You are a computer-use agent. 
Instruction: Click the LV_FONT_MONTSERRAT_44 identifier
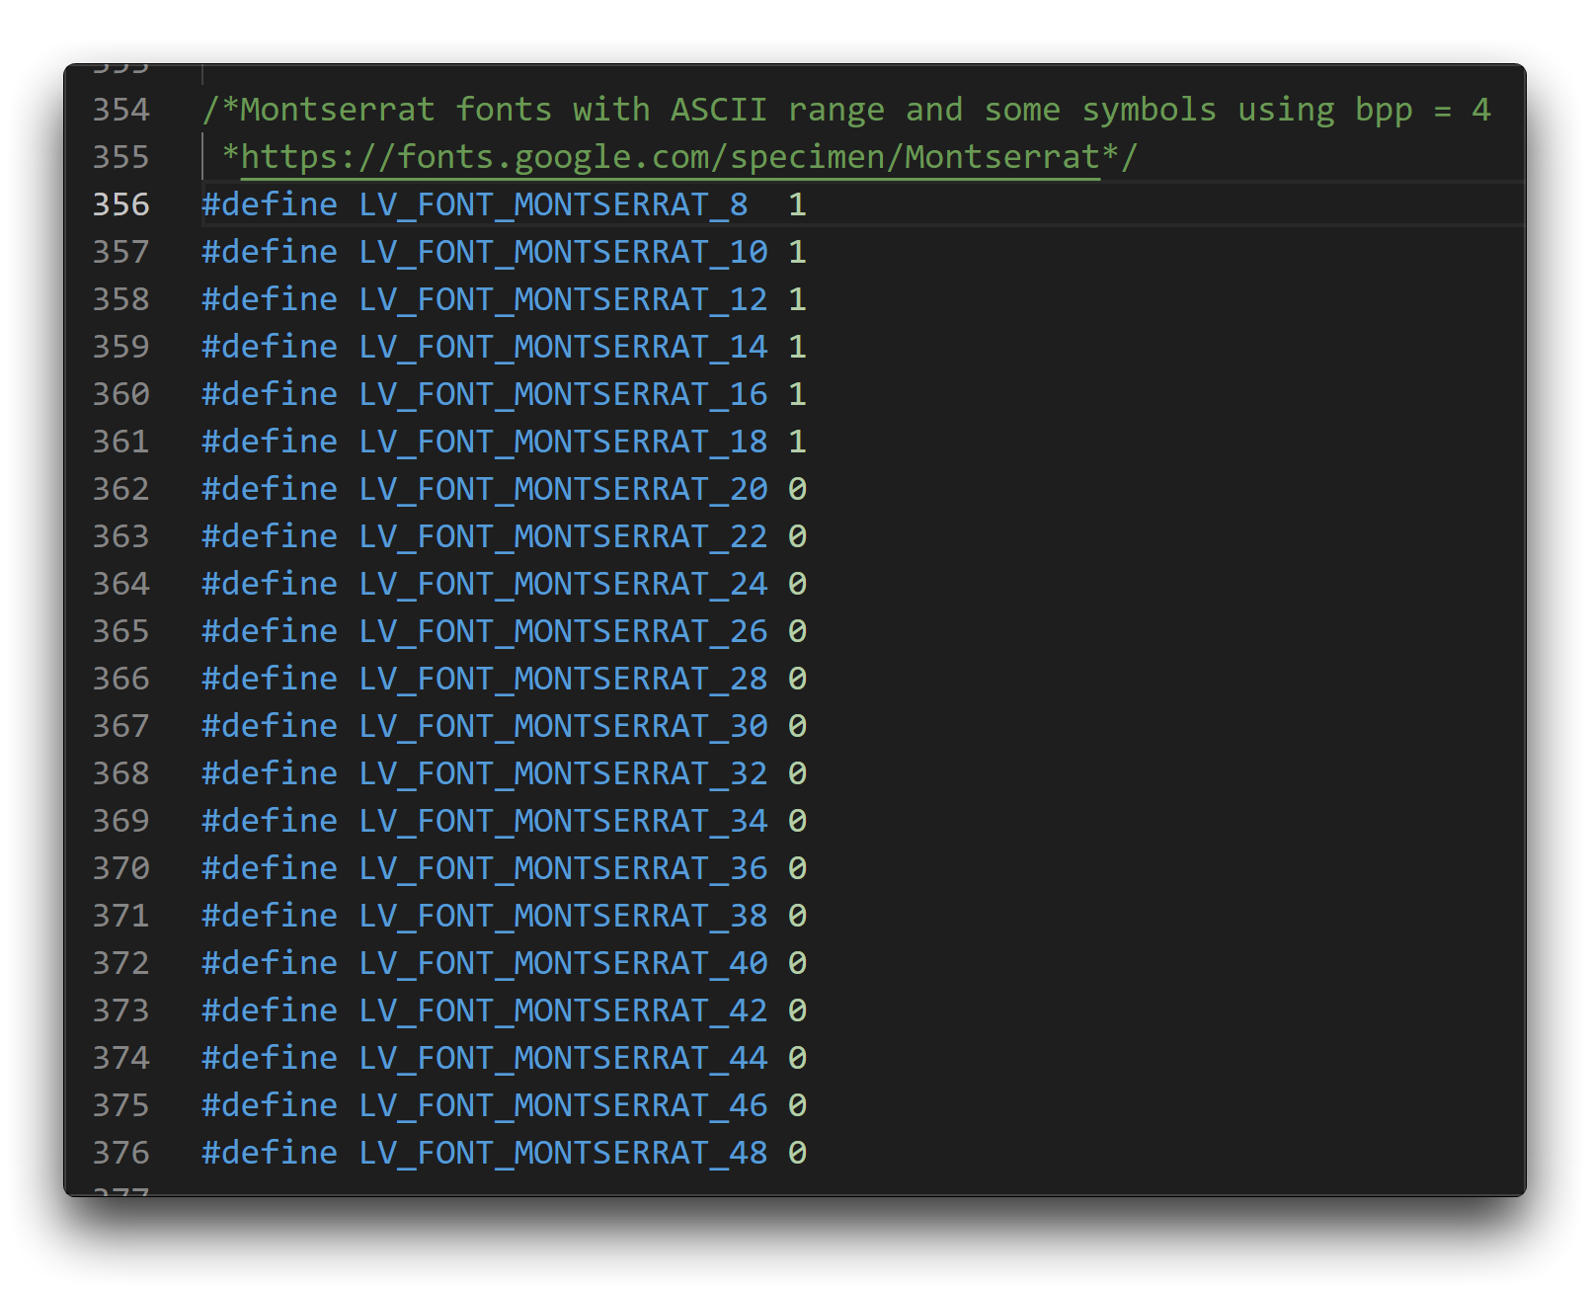point(563,1058)
